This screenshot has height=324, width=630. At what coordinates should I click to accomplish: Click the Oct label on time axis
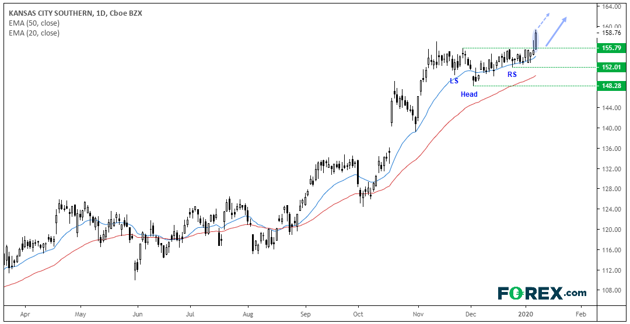tap(358, 314)
